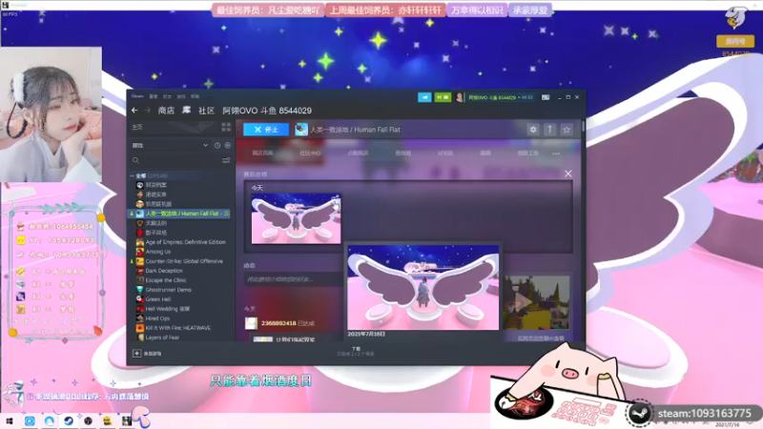Click the library search field
Viewport: 763px width, 429px height.
176,160
